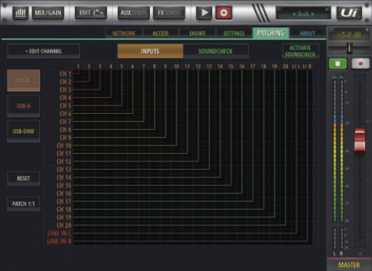Go back to EDIT CHANNEL
The height and width of the screenshot is (271, 372).
tap(43, 51)
